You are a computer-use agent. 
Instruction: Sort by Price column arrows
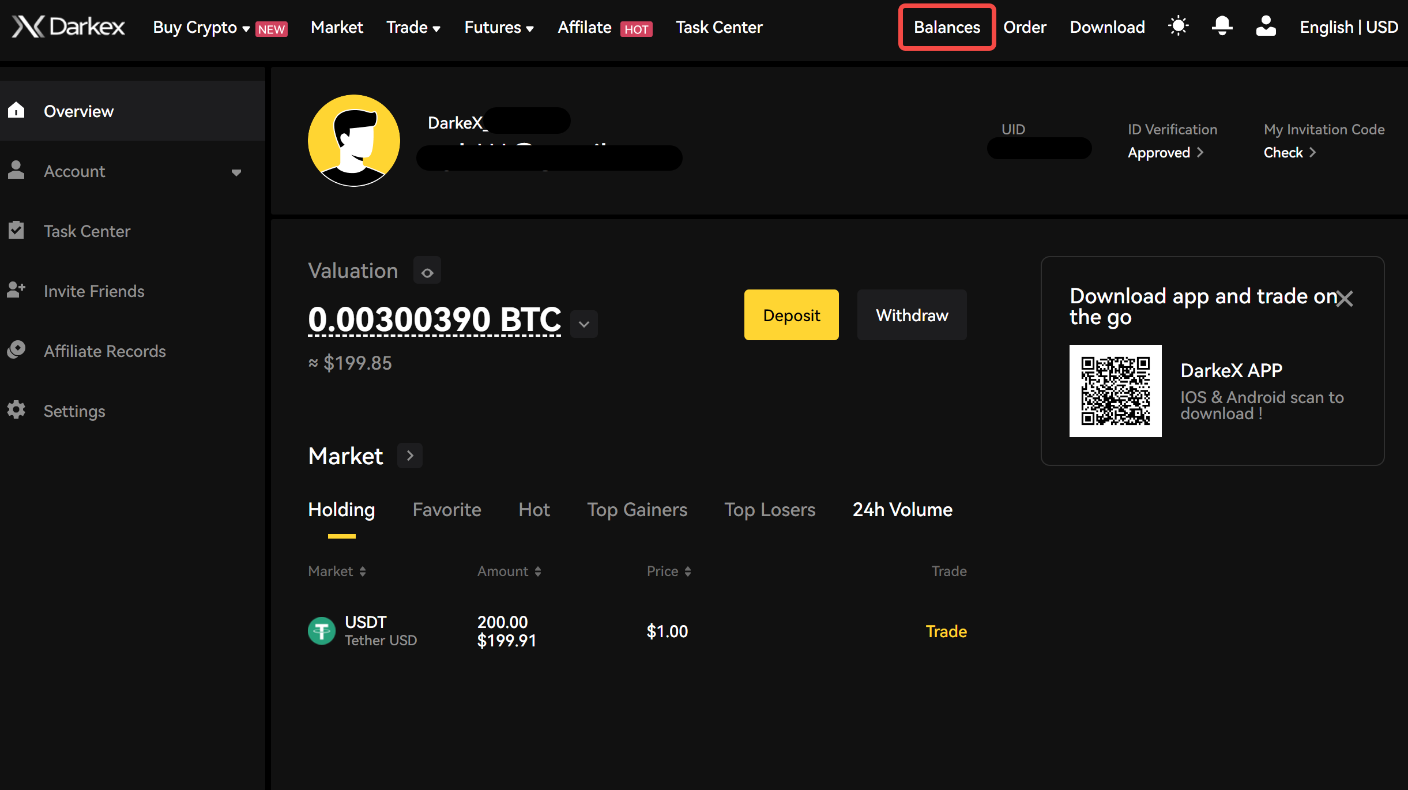(688, 571)
